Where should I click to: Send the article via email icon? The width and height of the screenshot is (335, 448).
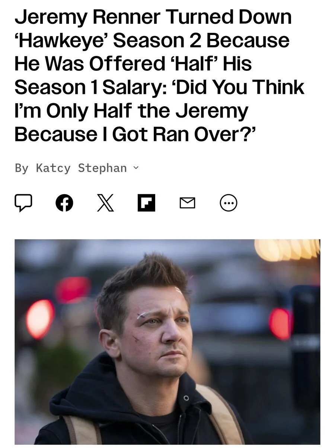point(188,203)
